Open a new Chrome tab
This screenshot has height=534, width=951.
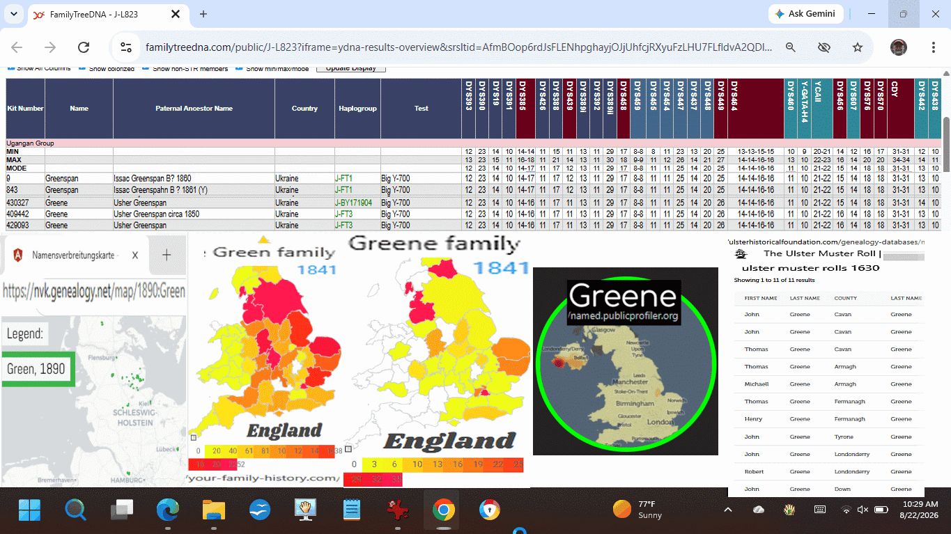203,14
